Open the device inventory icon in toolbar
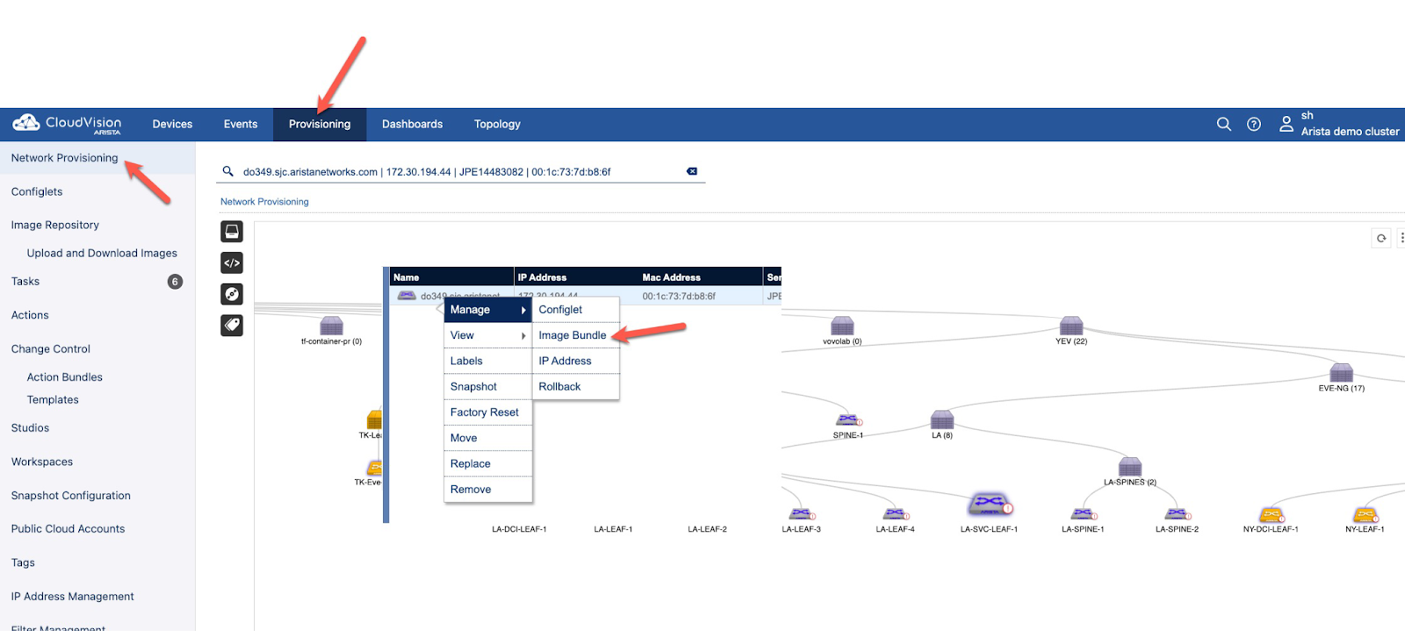 point(232,232)
